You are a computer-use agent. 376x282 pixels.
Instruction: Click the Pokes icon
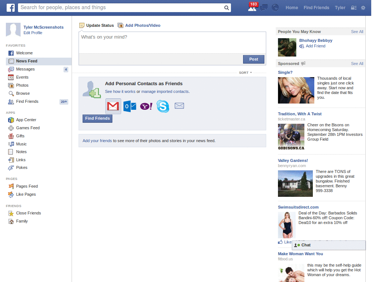[x=11, y=168]
